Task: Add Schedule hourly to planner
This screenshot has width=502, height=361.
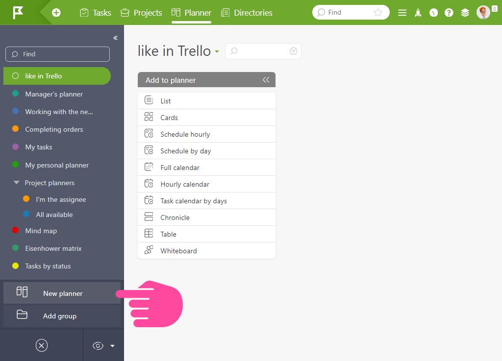Action: [206, 134]
